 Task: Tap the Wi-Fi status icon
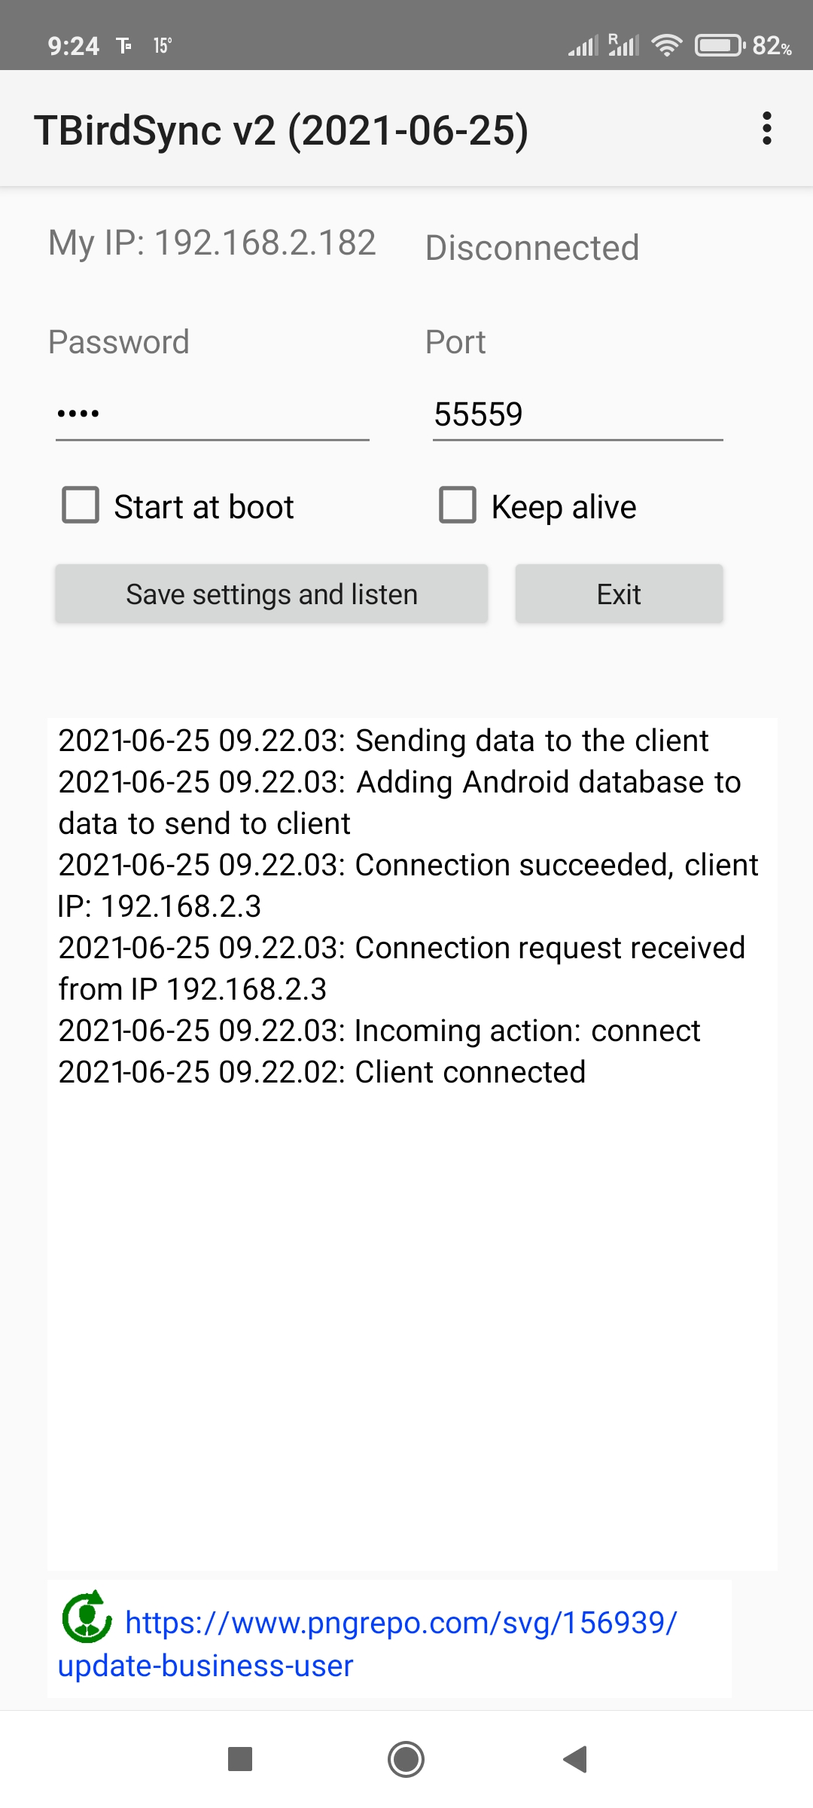[x=667, y=44]
